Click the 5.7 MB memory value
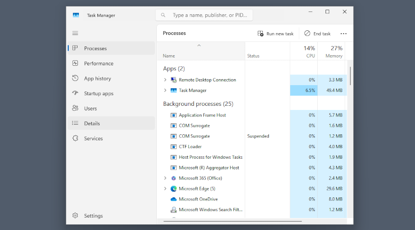Screen dimensions: 415x230 tap(336, 115)
